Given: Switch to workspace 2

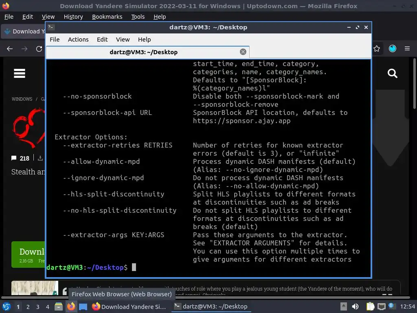Looking at the screenshot, I should click(x=28, y=307).
